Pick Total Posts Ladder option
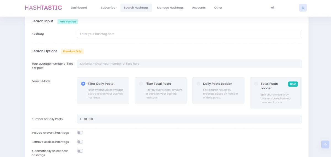The width and height of the screenshot is (331, 157). pyautogui.click(x=256, y=84)
